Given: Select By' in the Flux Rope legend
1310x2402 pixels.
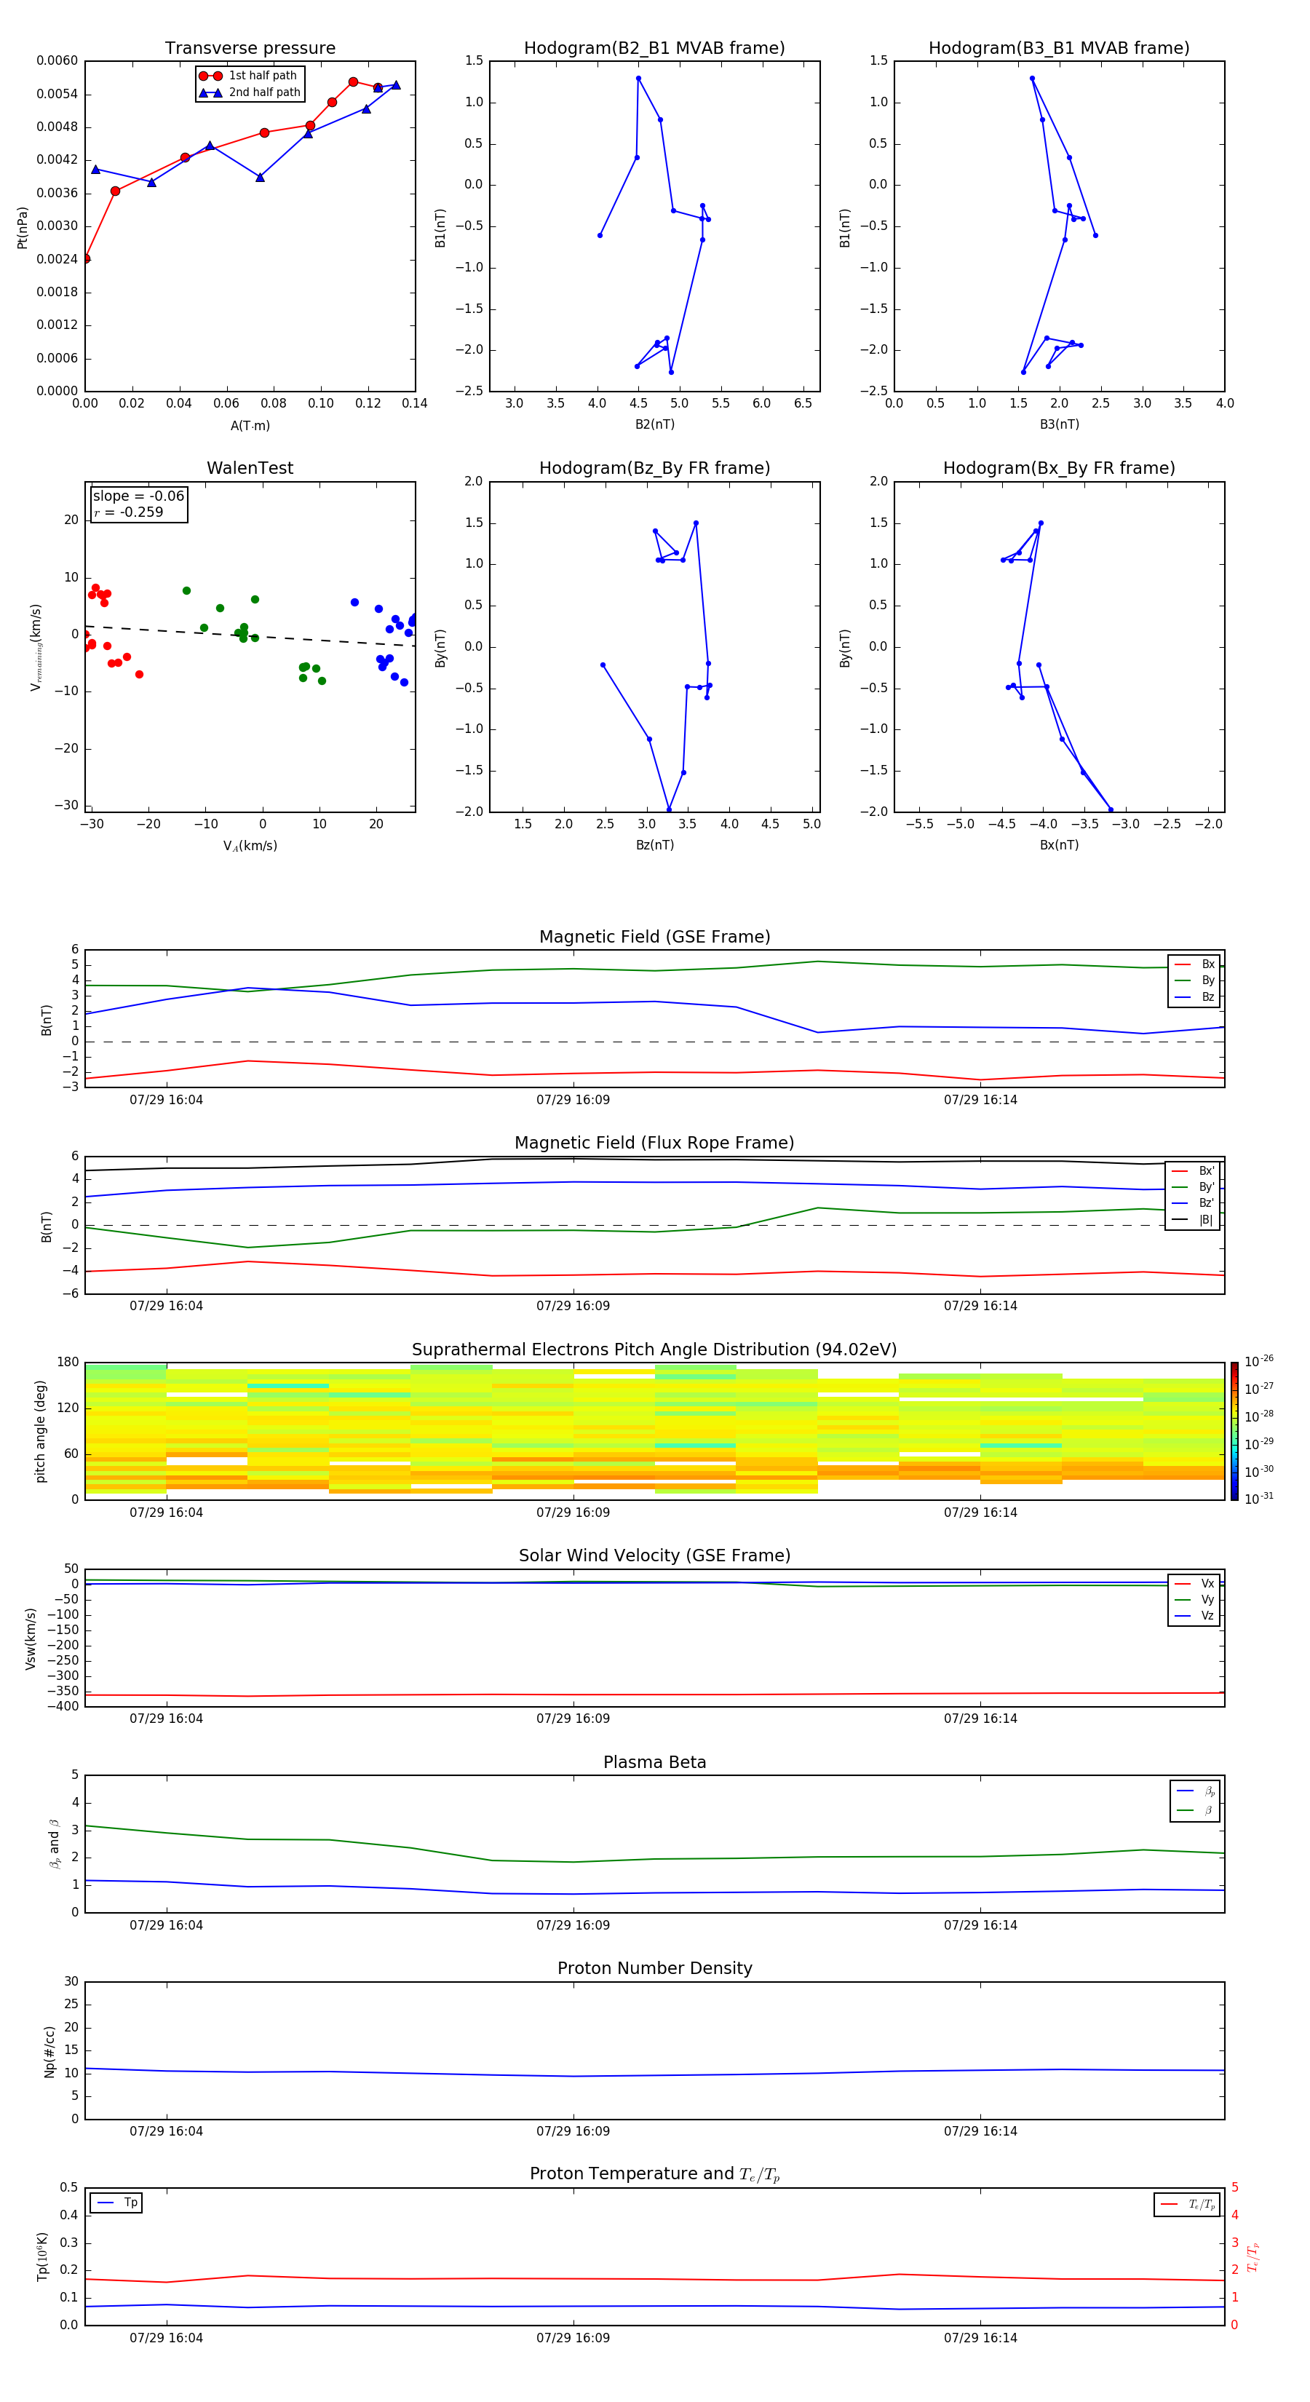Looking at the screenshot, I should [x=1193, y=1187].
